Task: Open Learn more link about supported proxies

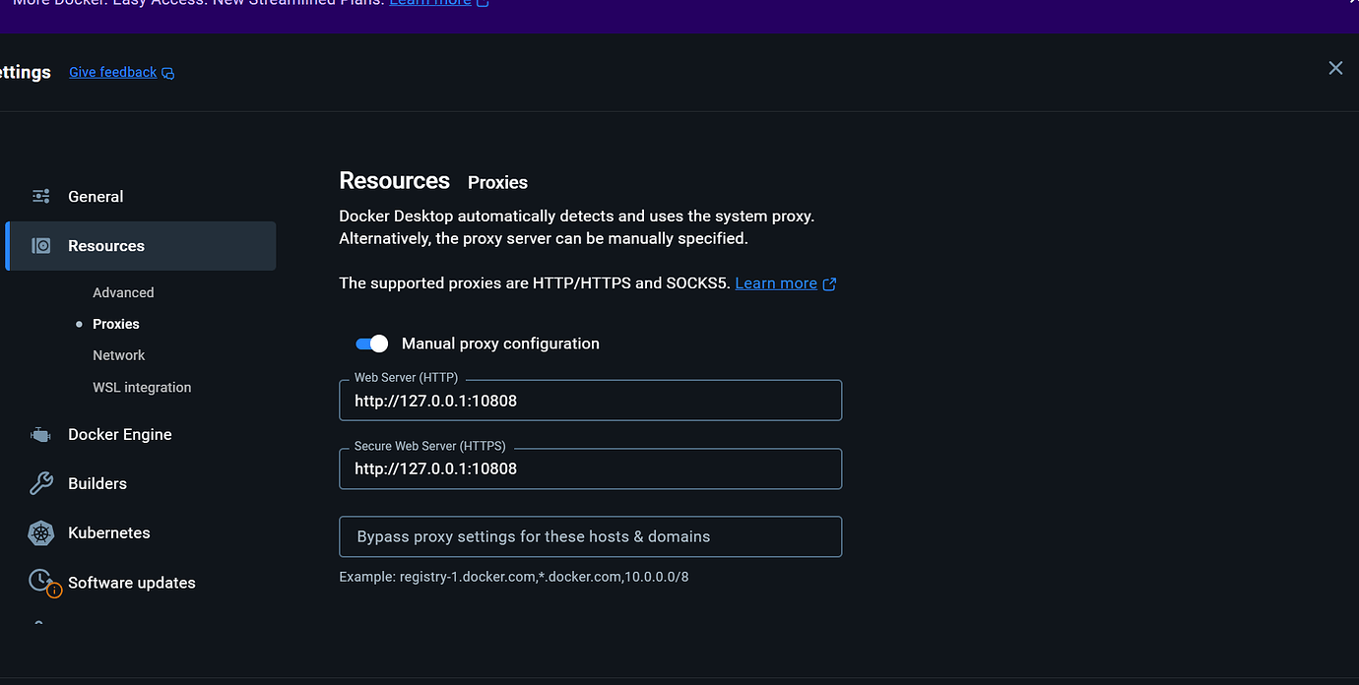Action: (x=775, y=283)
